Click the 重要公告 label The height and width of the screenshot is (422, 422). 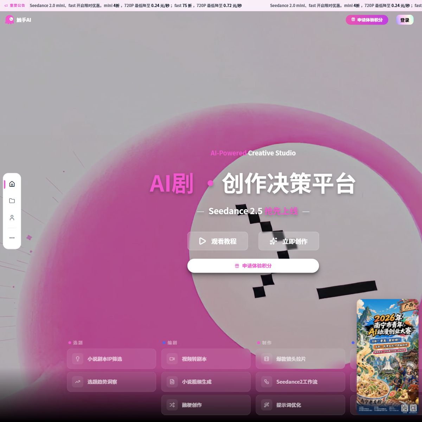17,6
